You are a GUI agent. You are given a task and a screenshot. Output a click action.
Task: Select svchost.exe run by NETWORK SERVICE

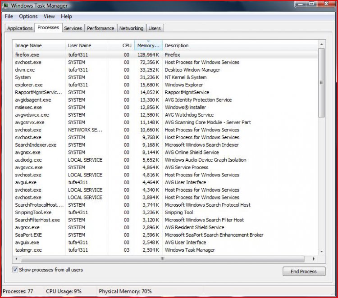pyautogui.click(x=165, y=130)
